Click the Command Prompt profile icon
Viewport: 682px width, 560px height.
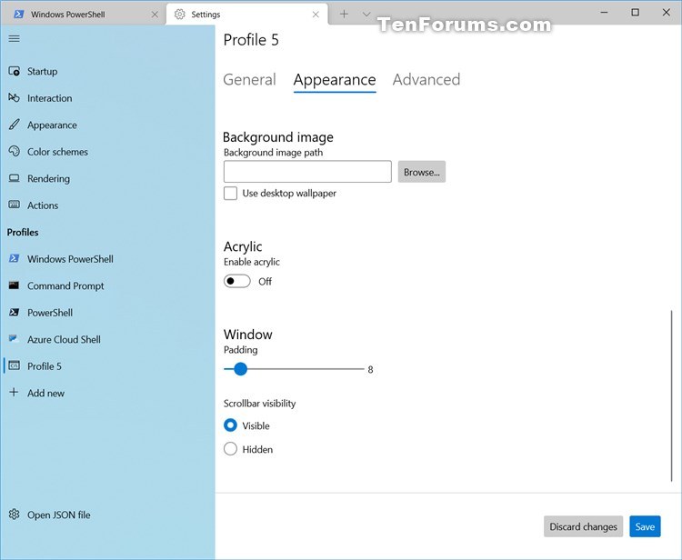[14, 285]
